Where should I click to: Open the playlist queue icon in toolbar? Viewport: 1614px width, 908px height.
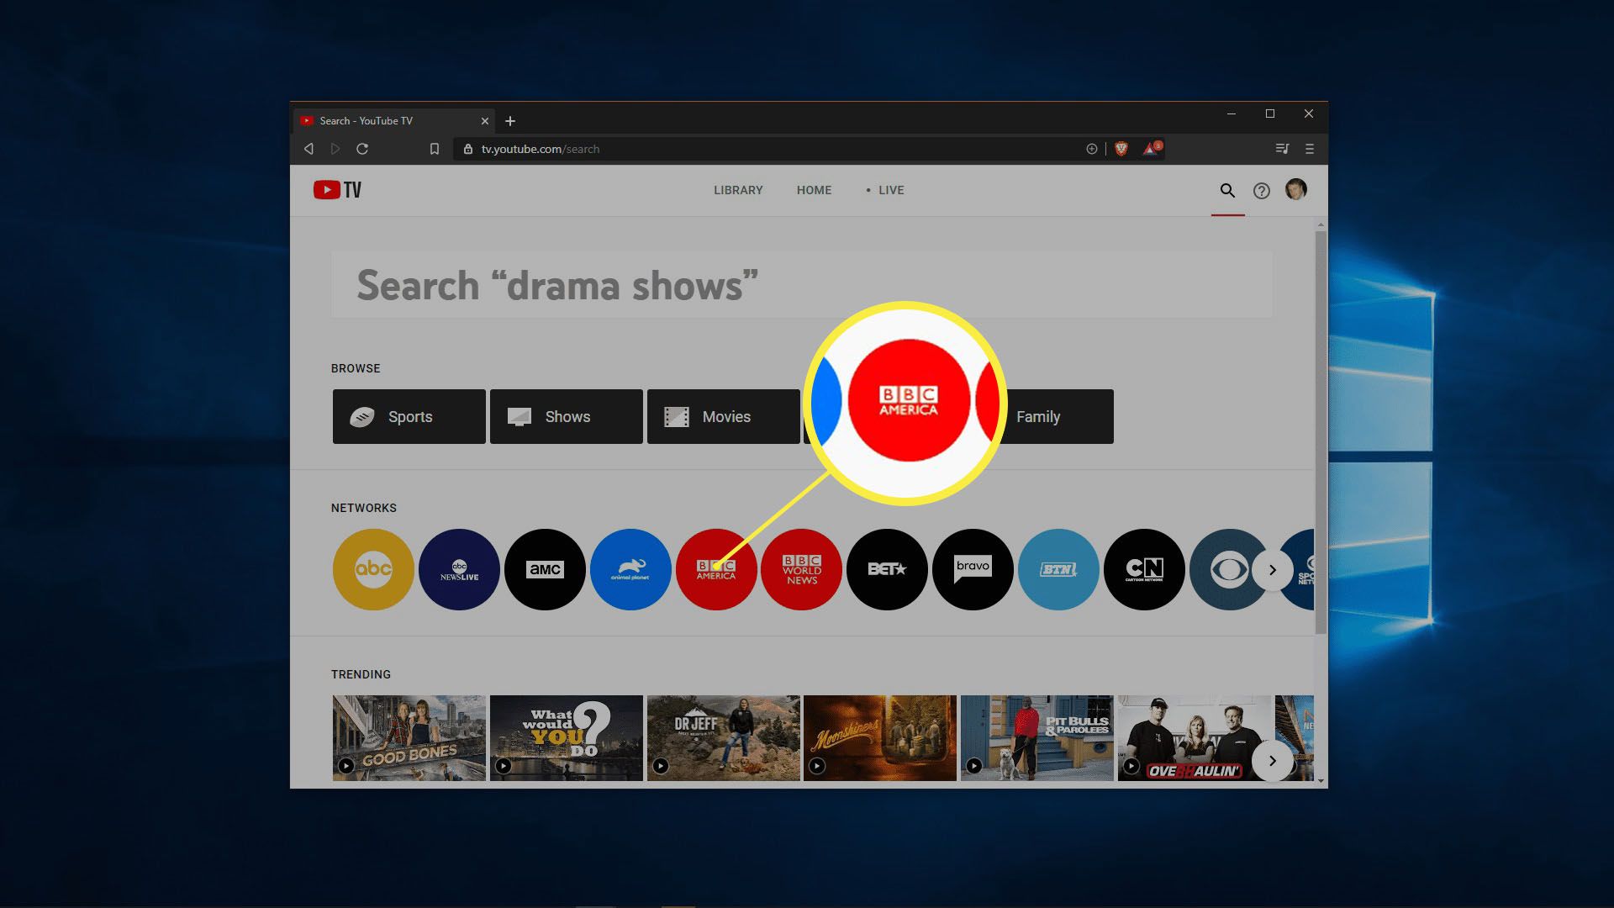[1282, 149]
